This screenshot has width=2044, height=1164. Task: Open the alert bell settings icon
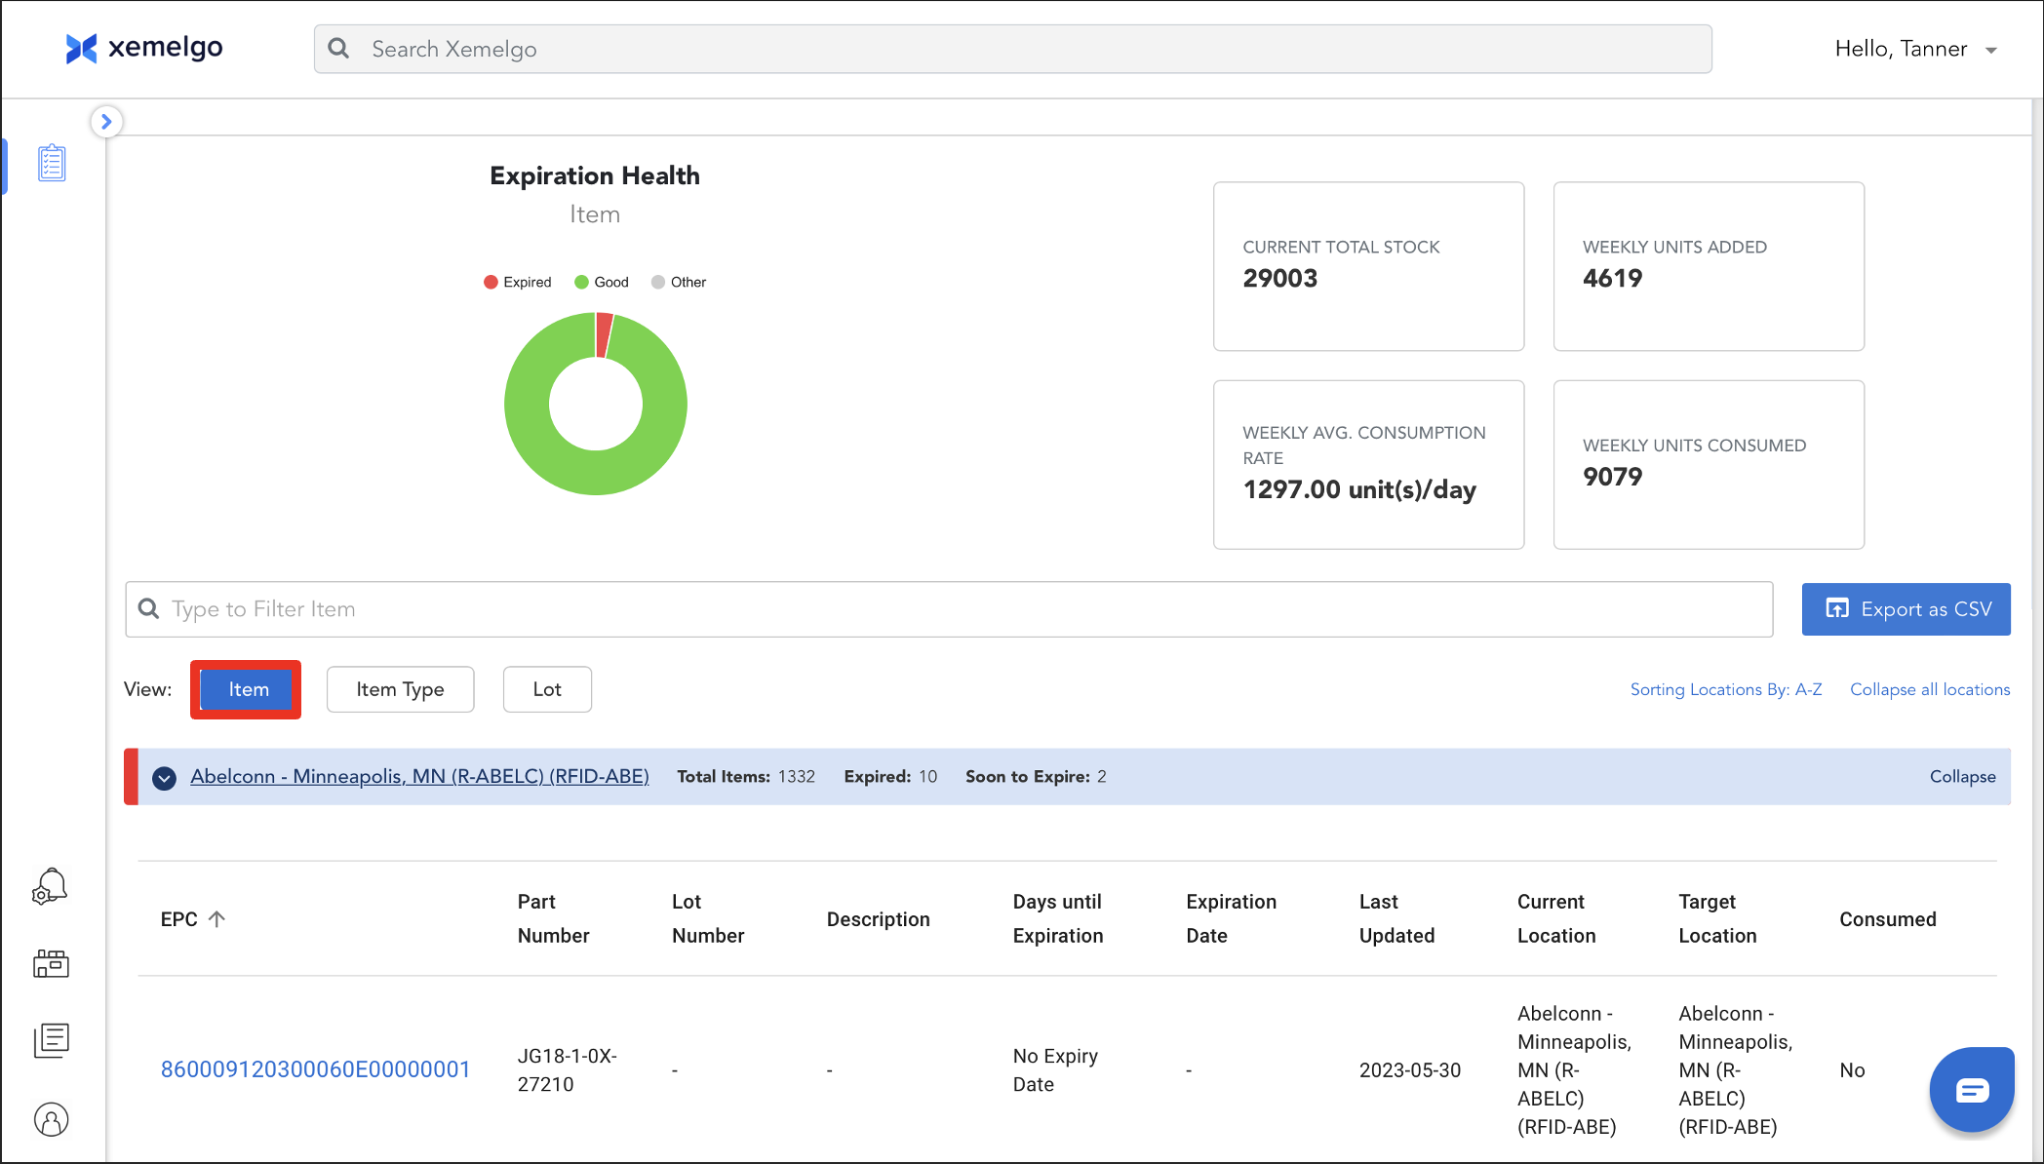50,886
